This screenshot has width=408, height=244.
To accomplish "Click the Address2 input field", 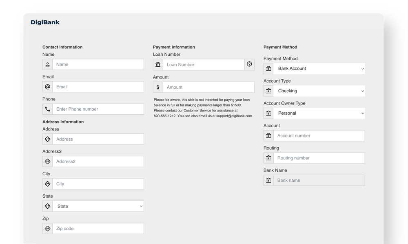I will click(x=98, y=161).
